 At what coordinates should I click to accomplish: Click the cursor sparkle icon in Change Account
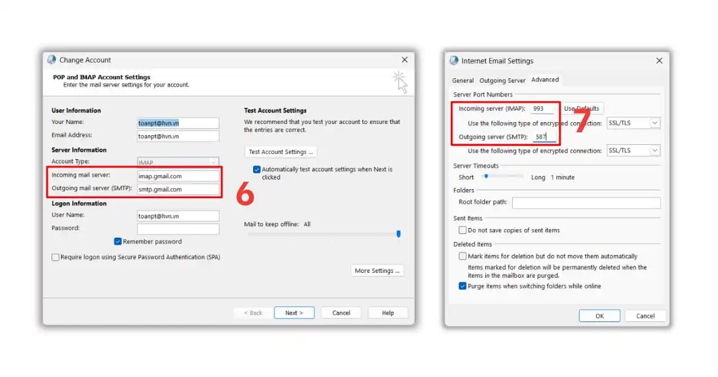400,82
